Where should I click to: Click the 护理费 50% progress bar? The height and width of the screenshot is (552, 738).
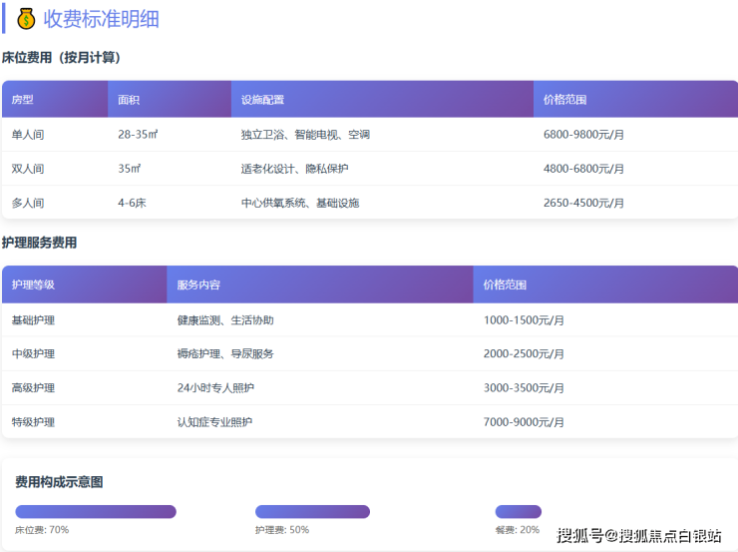click(x=312, y=512)
